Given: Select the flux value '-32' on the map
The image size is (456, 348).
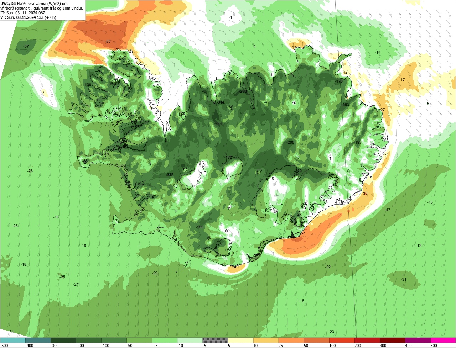Looking at the screenshot, I should click(328, 267).
